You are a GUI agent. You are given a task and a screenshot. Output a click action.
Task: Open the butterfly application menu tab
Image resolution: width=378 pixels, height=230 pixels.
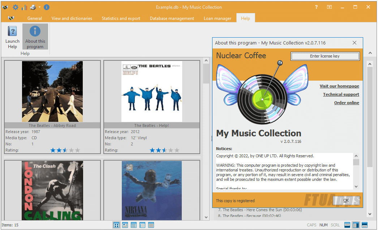(11, 18)
